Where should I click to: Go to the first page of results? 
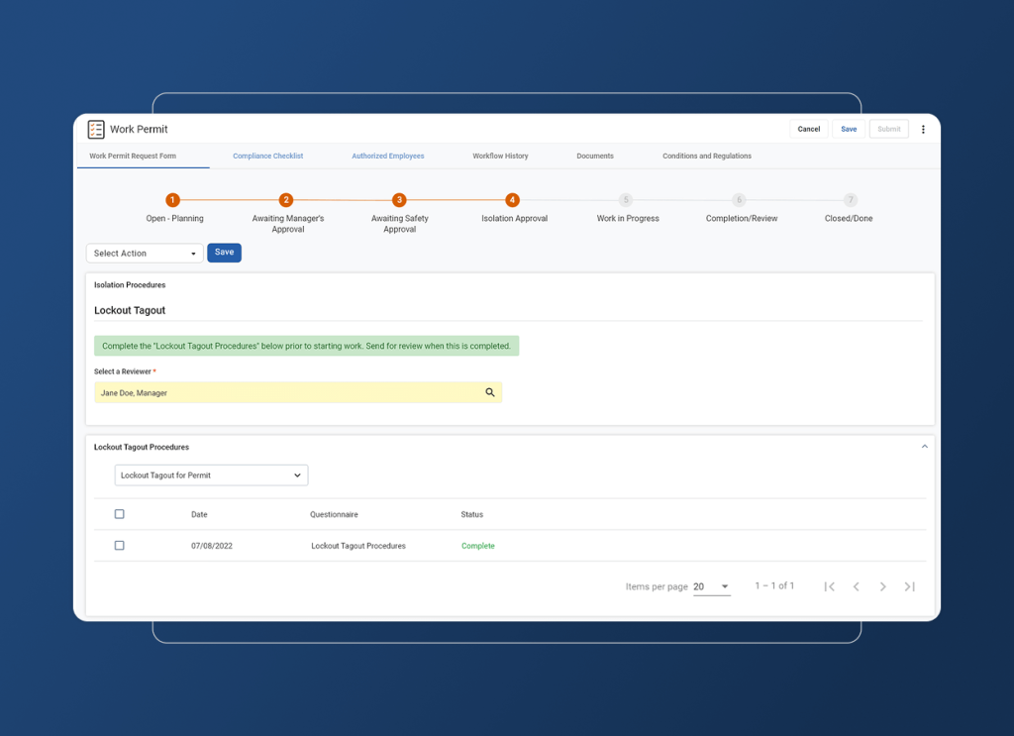pyautogui.click(x=830, y=586)
